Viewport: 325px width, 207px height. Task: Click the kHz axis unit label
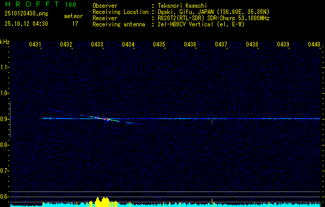click(x=5, y=42)
